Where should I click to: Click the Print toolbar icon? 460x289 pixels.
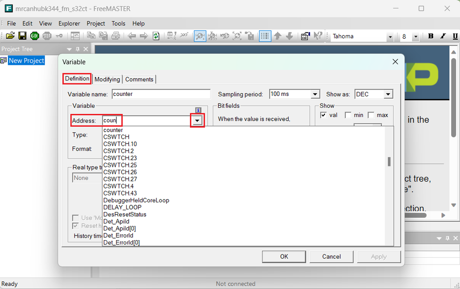coord(116,36)
